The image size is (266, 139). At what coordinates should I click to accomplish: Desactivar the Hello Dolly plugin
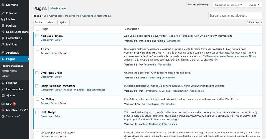click(x=47, y=116)
